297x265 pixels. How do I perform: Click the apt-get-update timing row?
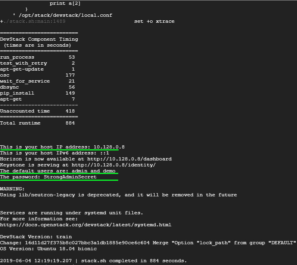pyautogui.click(x=38, y=69)
